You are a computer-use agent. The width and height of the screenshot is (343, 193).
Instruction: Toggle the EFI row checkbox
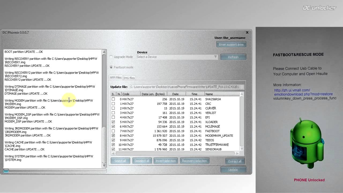point(113,117)
